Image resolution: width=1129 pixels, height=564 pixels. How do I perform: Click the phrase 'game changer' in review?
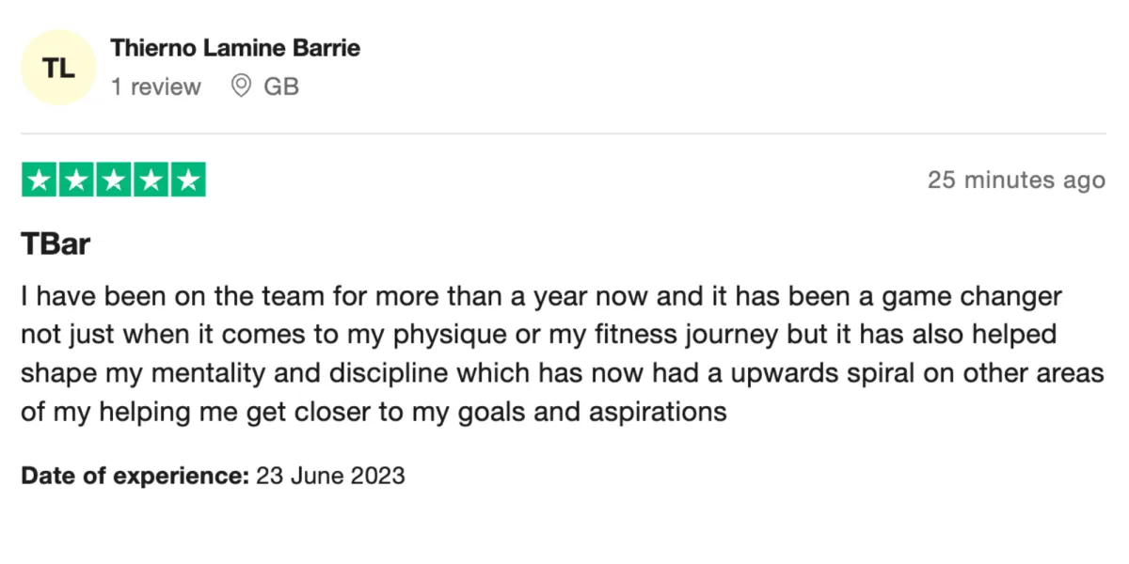972,297
